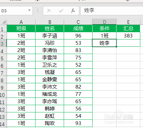This screenshot has width=143, height=128.
Task: Select the name cell 金静雯
Action: 49,80
